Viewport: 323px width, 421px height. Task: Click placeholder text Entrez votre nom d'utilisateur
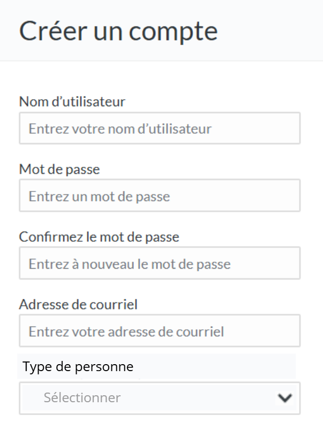(x=120, y=129)
